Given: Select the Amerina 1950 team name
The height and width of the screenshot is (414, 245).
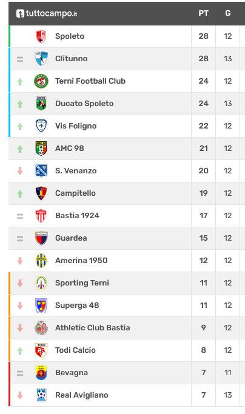Looking at the screenshot, I should (81, 261).
